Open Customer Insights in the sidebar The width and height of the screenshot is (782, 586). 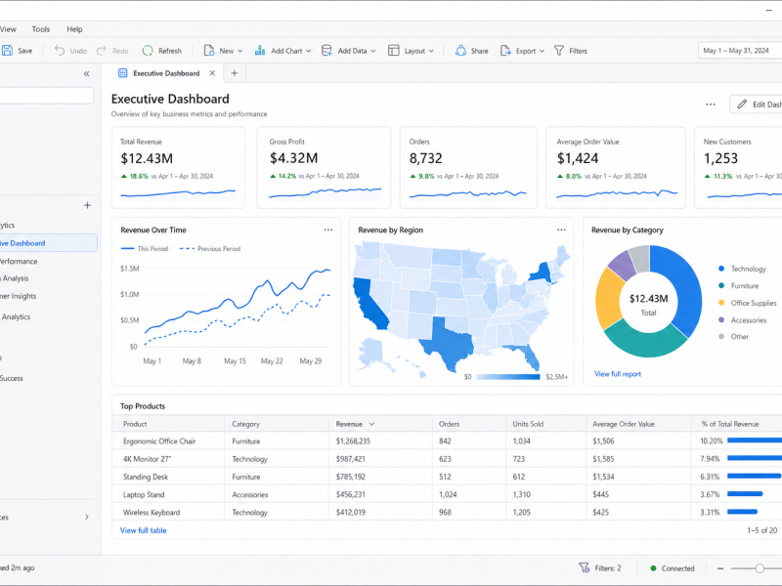[19, 296]
